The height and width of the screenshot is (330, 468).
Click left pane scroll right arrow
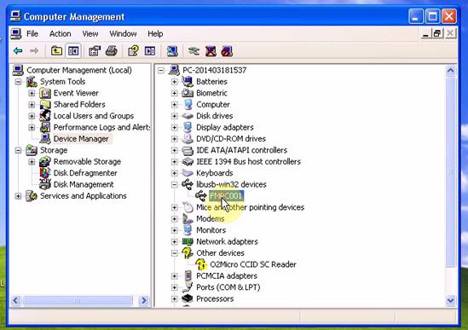point(144,300)
